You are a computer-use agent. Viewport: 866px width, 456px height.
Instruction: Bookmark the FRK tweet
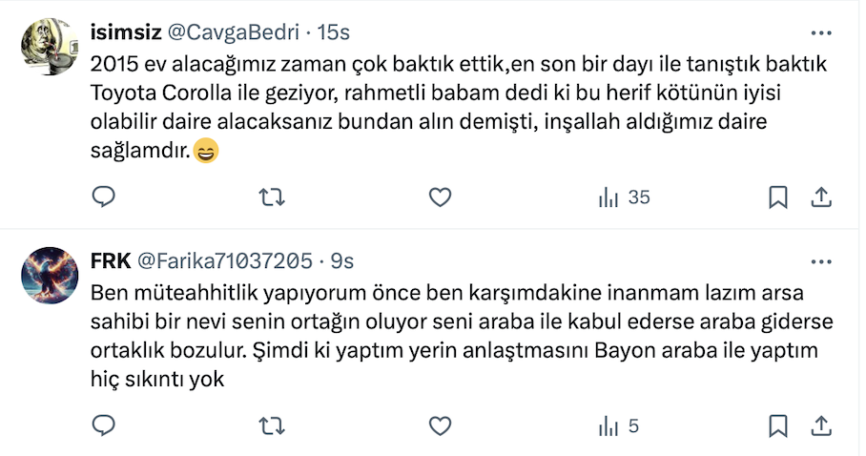point(778,425)
